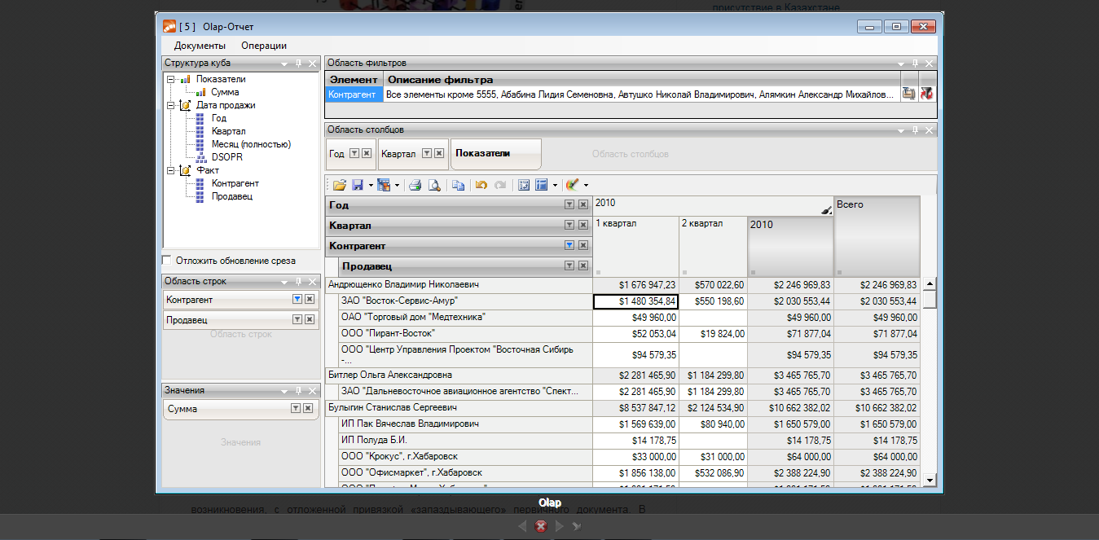Collapse the Дата продажи tree node

pos(170,105)
